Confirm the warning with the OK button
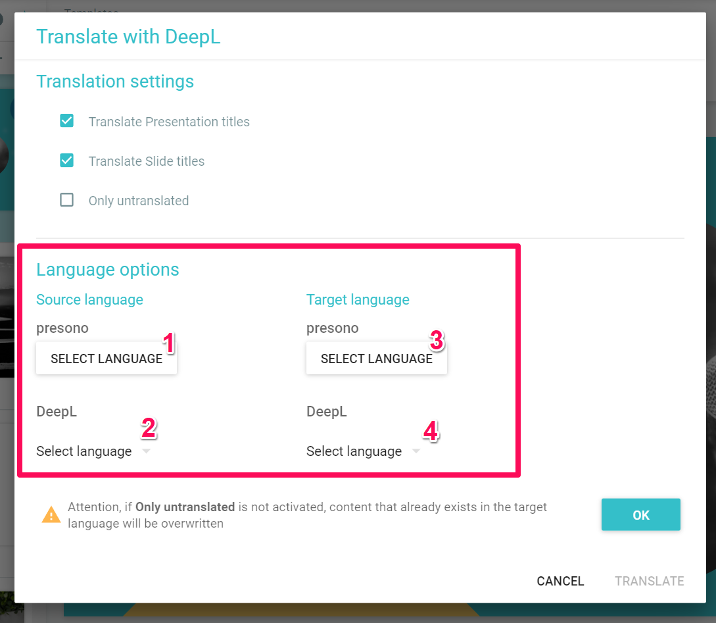The image size is (716, 623). [x=640, y=514]
